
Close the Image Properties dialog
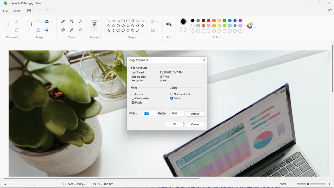coord(204,60)
